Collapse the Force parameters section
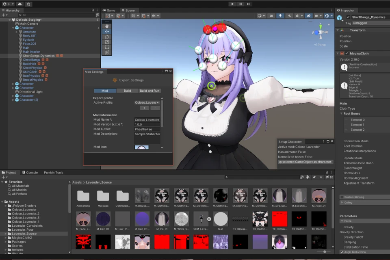The image size is (390, 260). point(342,221)
